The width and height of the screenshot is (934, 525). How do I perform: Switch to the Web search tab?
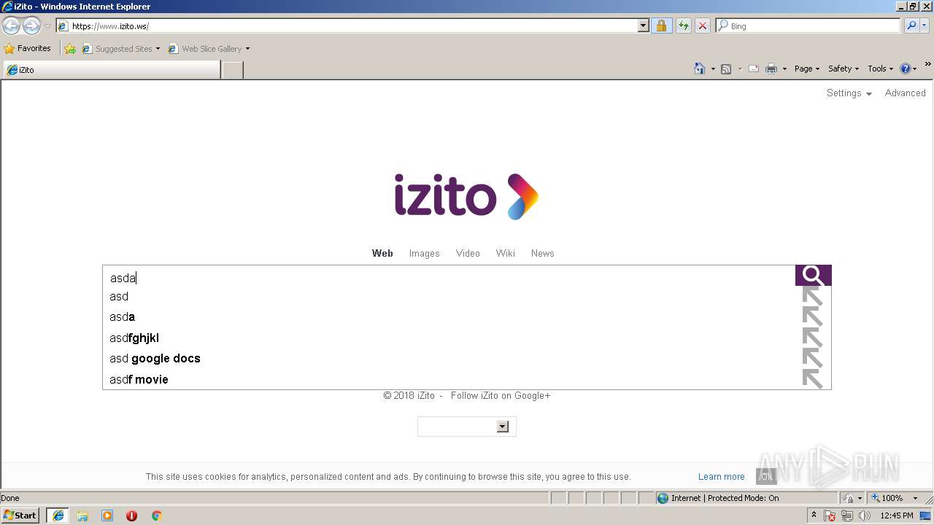[x=382, y=253]
